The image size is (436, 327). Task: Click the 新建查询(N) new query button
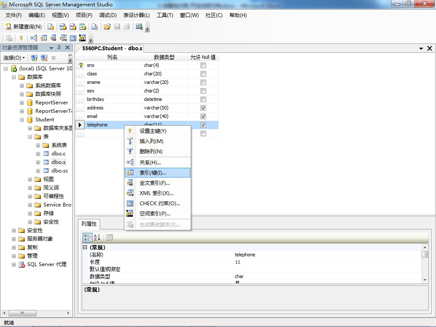pos(24,26)
